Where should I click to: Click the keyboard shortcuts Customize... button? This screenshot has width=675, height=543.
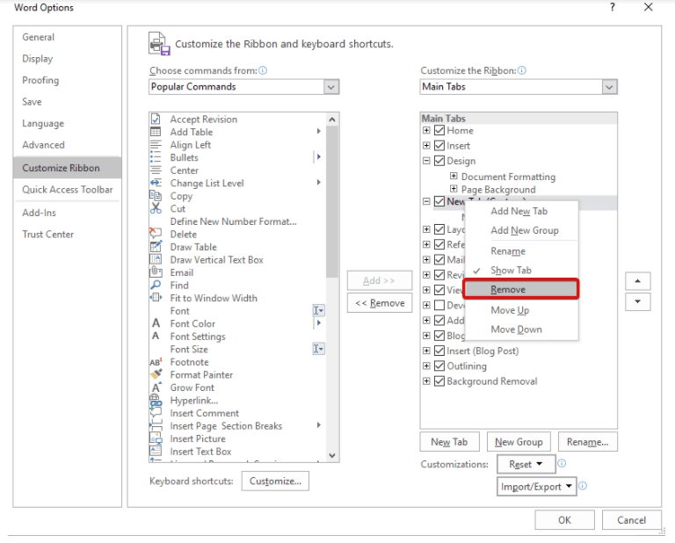point(275,481)
